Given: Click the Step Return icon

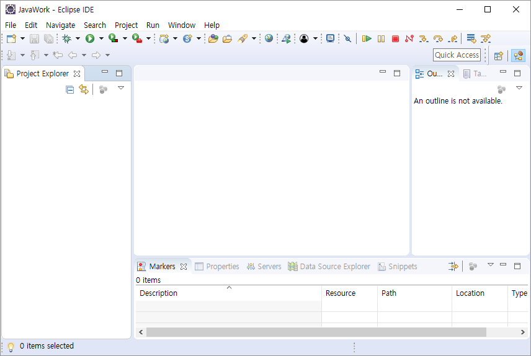Looking at the screenshot, I should coord(452,38).
